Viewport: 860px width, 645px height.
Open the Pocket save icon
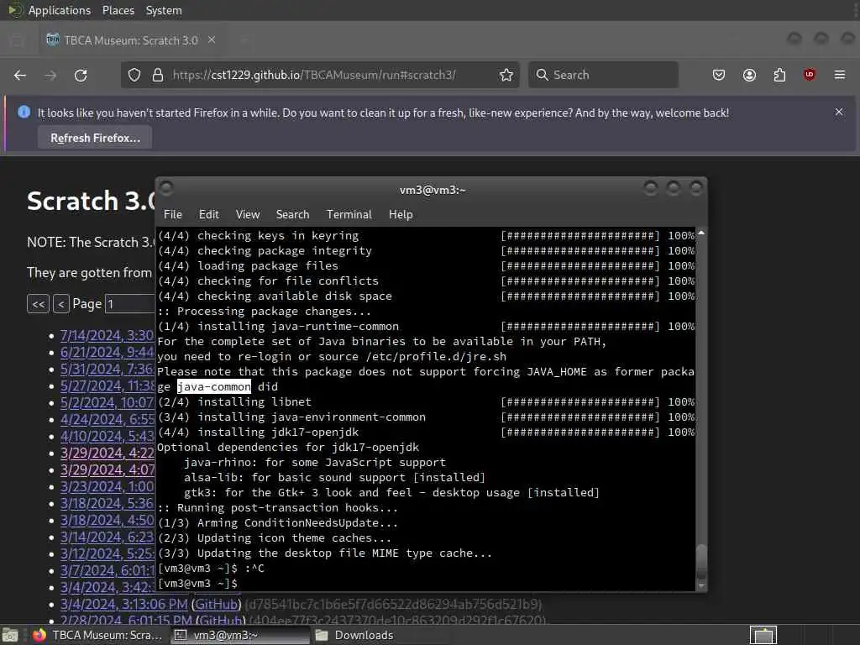point(719,75)
